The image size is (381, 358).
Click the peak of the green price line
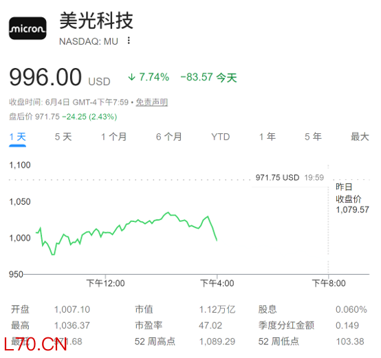[168, 212]
